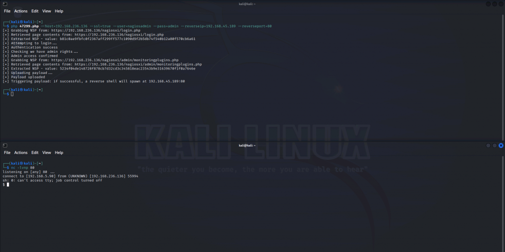This screenshot has height=252, width=505.
Task: Click shell '$' prompt cursor in bottom terminal
Action: 8,184
